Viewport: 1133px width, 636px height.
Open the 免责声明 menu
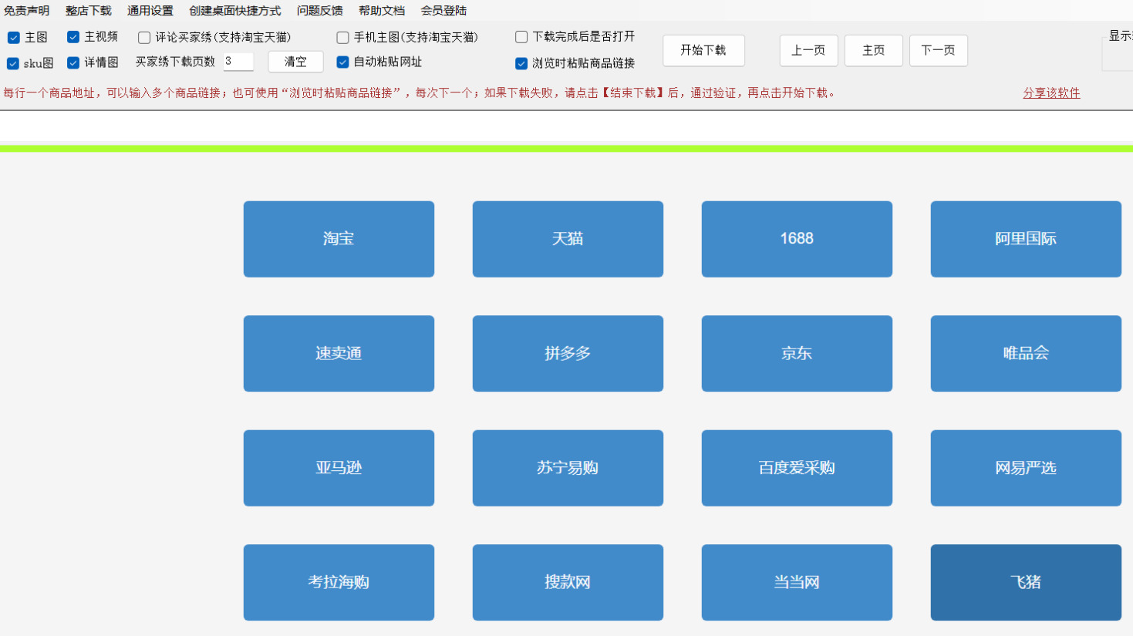[26, 11]
